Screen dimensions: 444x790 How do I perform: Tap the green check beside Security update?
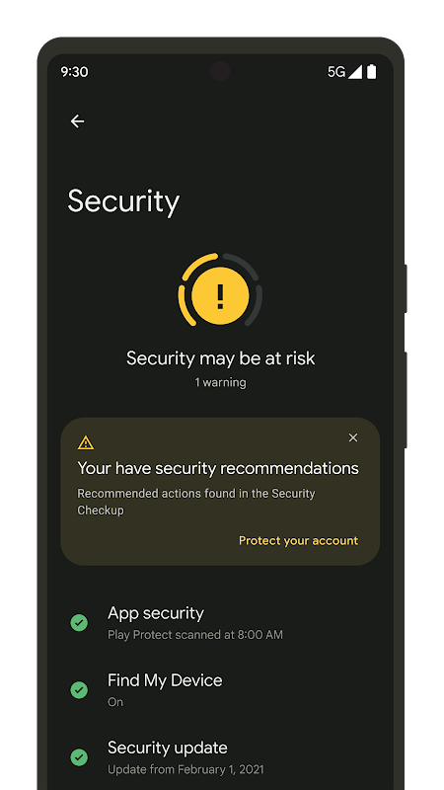pos(79,757)
